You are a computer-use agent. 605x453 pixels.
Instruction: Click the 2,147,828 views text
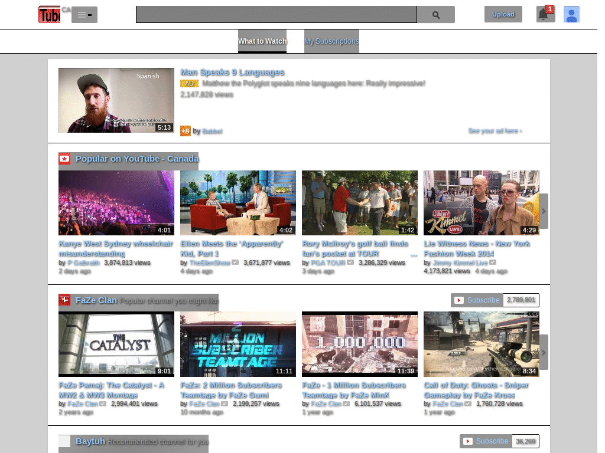[207, 94]
